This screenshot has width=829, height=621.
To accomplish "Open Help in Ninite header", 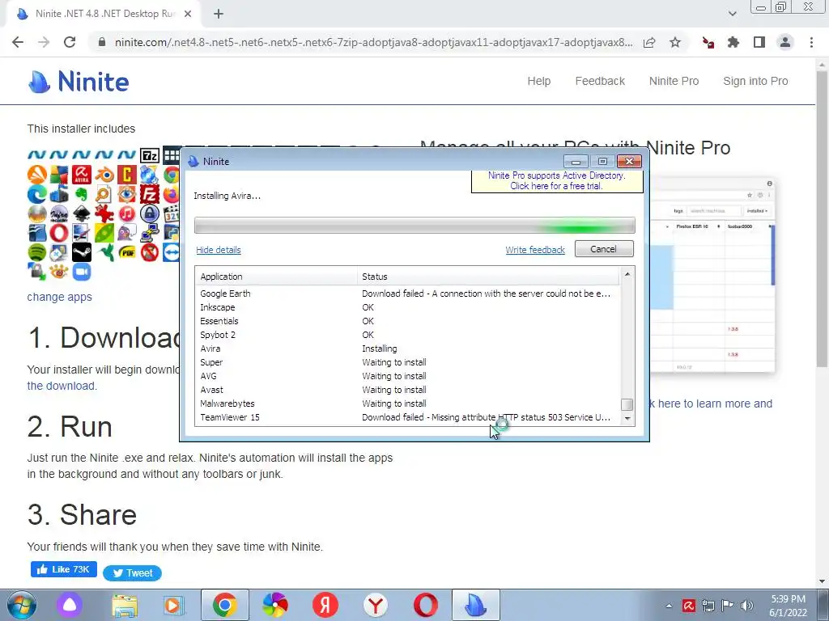I will pos(538,82).
